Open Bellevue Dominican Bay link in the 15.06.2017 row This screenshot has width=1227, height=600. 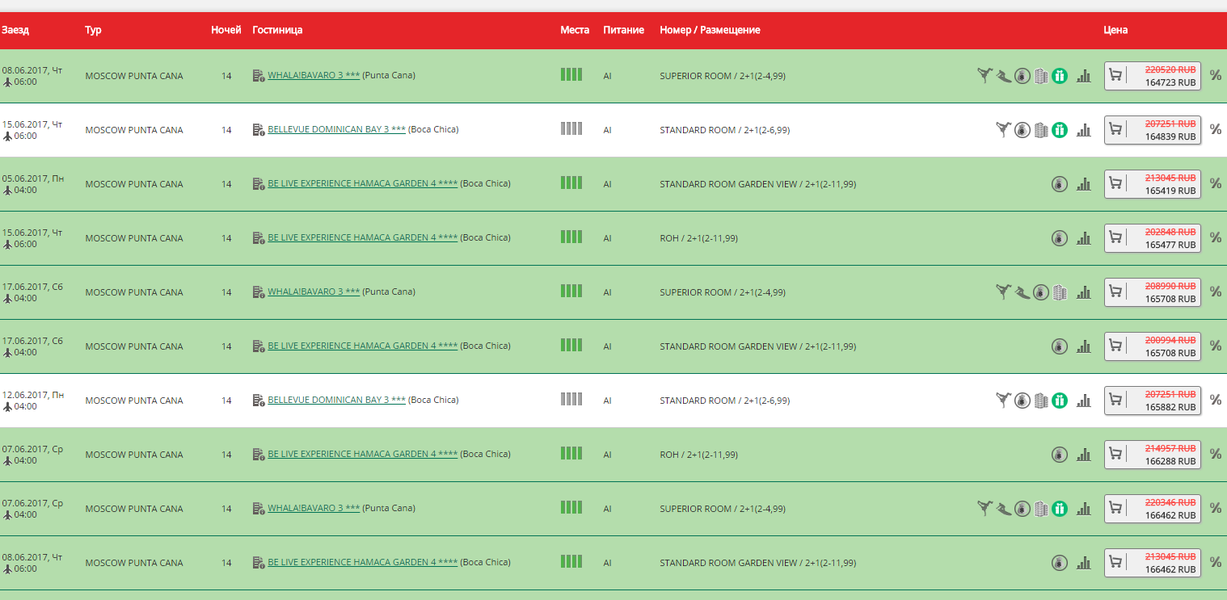point(336,129)
